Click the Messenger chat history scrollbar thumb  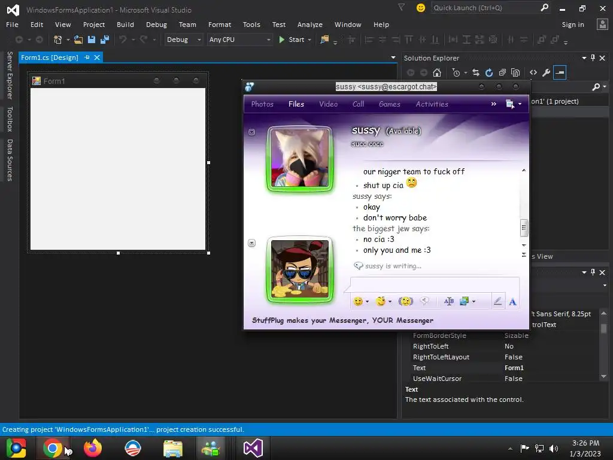click(524, 228)
